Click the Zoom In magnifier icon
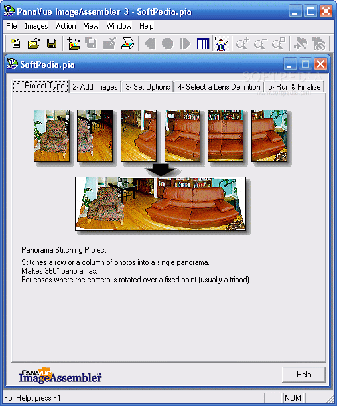The image size is (337, 406). pos(243,43)
